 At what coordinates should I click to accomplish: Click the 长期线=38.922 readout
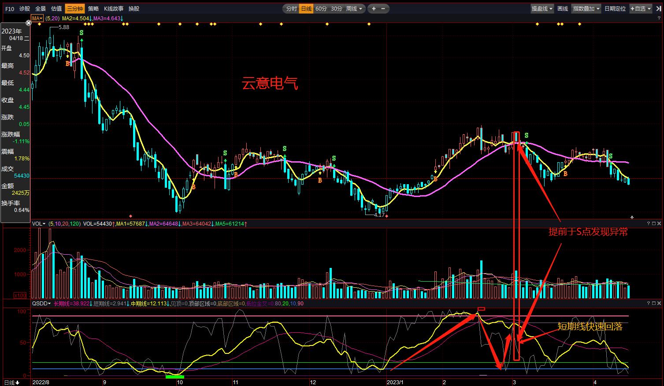point(72,304)
